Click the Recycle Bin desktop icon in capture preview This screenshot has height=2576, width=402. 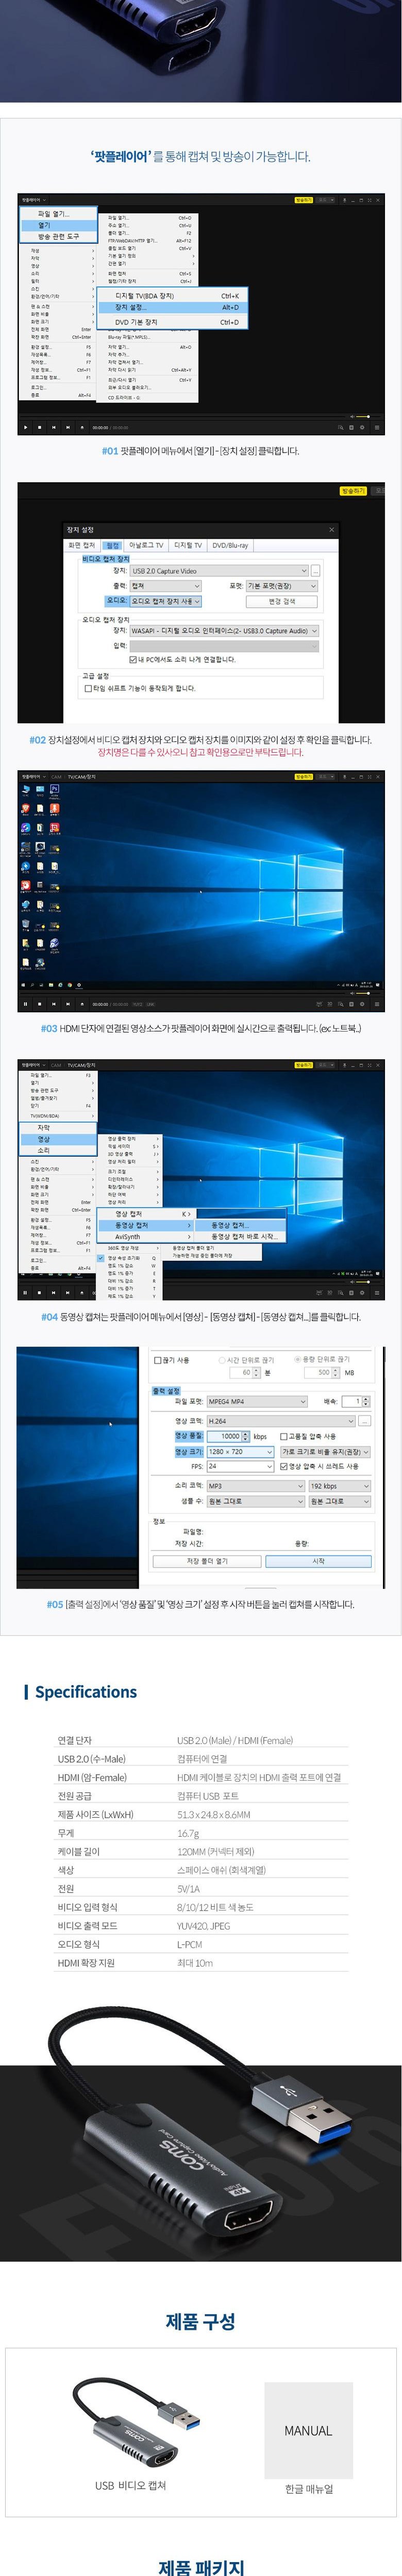pos(26,790)
